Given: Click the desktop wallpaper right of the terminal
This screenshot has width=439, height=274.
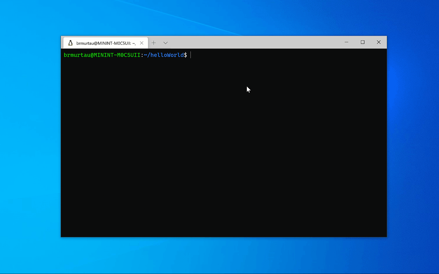Looking at the screenshot, I should [x=413, y=137].
